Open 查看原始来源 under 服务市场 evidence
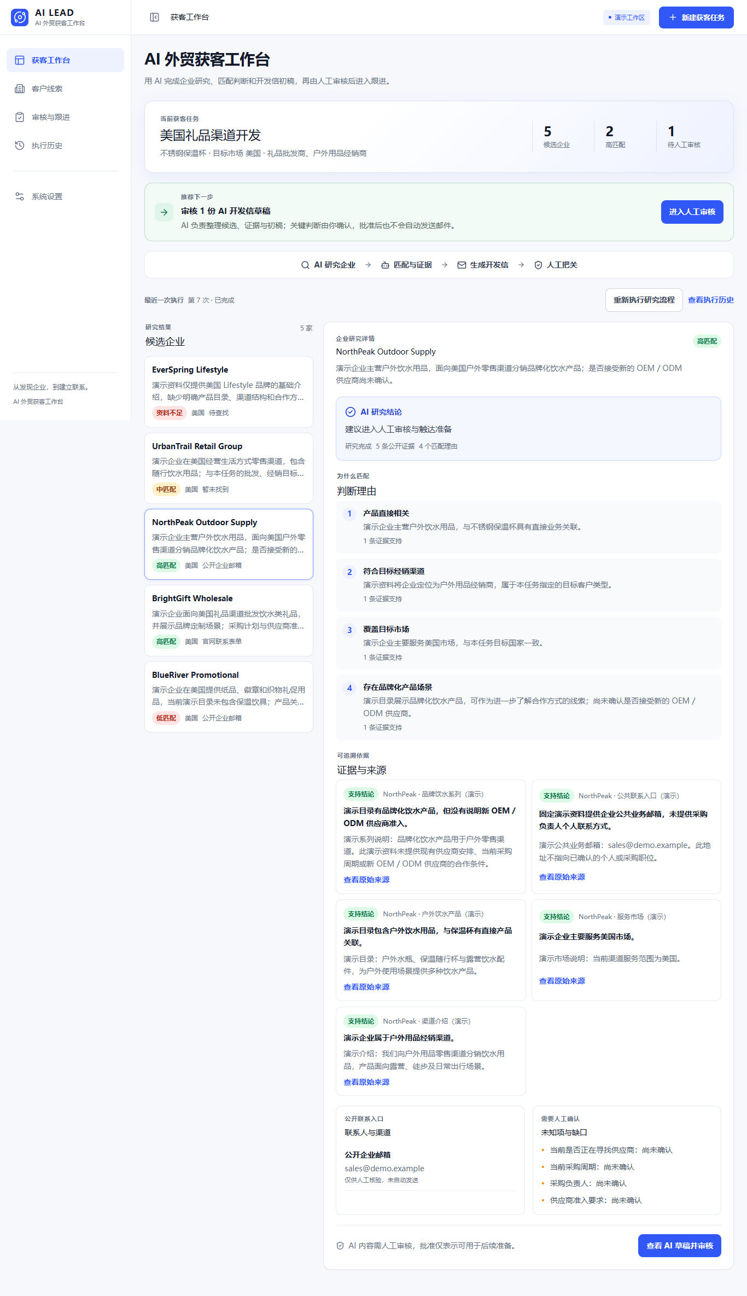Image resolution: width=747 pixels, height=1296 pixels. (x=562, y=981)
